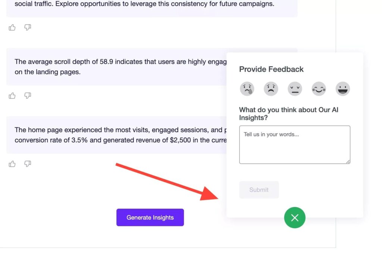The height and width of the screenshot is (256, 382).
Task: Thumbs up the home page insight
Action: click(12, 164)
